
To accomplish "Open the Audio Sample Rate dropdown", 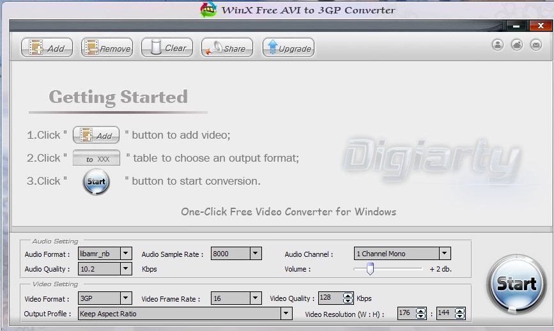I will [x=256, y=254].
